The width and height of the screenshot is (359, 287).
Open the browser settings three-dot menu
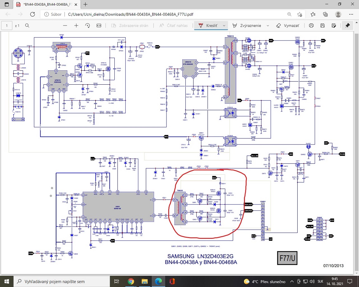350,14
